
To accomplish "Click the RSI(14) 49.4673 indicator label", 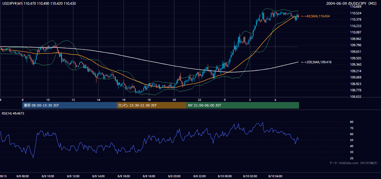I will 13,113.
